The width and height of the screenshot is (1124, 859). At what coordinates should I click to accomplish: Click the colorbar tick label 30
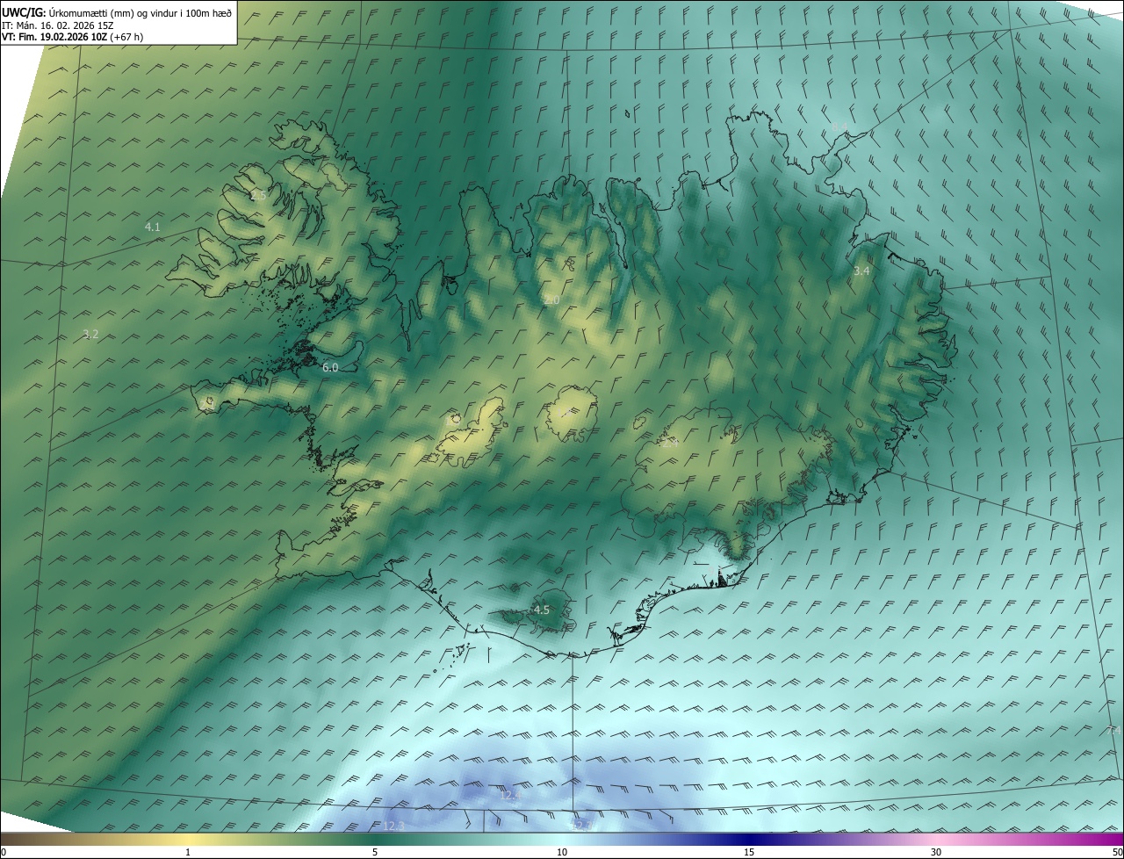point(936,852)
